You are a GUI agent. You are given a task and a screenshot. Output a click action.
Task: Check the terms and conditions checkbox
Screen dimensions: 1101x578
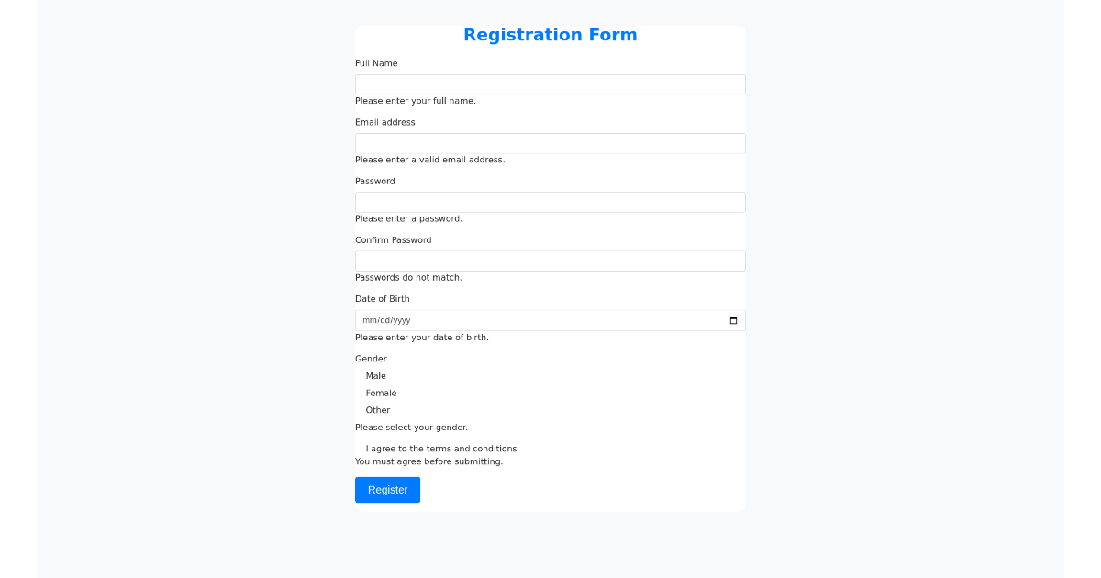point(359,448)
